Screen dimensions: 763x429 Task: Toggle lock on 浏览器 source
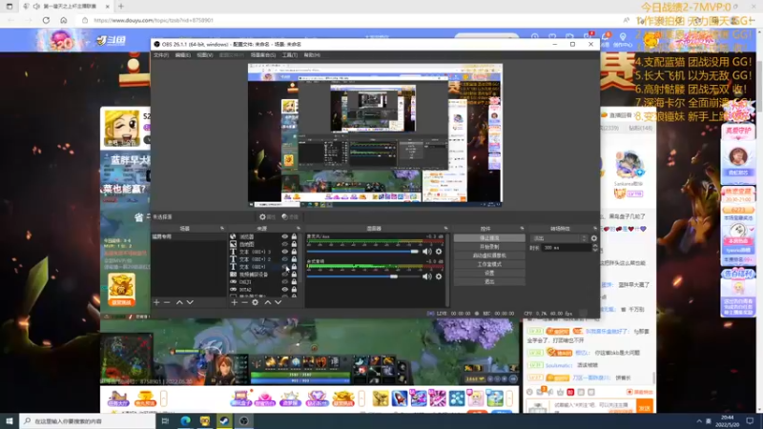tap(294, 236)
